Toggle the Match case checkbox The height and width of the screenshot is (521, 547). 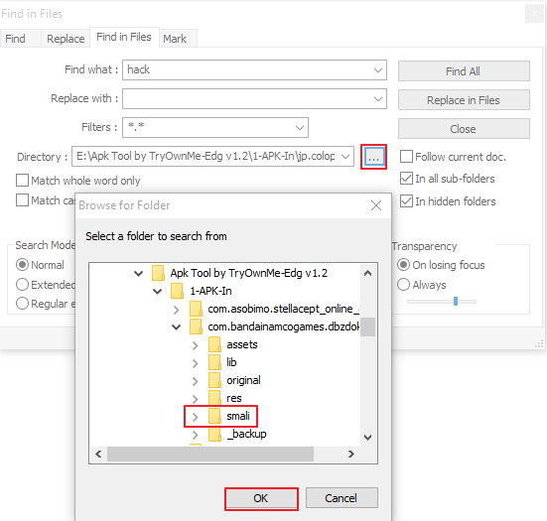pyautogui.click(x=22, y=200)
